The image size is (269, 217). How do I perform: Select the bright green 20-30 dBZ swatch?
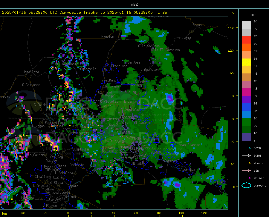(x=246, y=122)
